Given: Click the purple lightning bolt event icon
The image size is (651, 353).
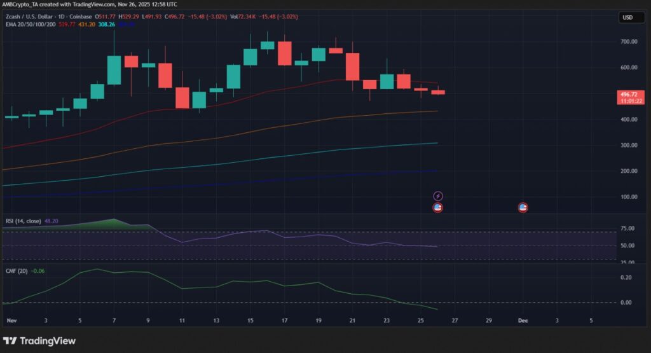Looking at the screenshot, I should coord(437,196).
